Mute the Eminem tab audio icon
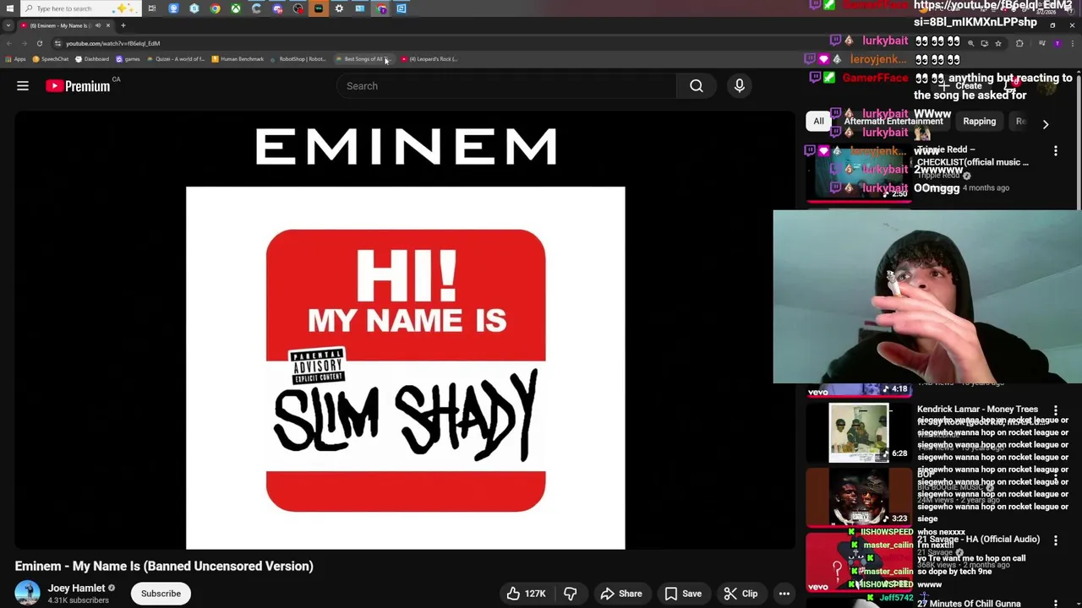 click(x=97, y=25)
